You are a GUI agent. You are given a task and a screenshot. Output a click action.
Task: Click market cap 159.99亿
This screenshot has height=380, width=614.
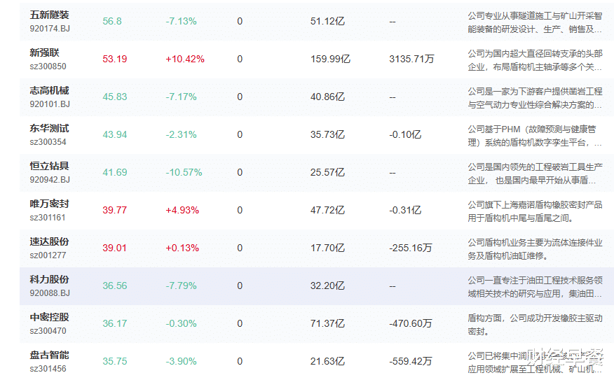tap(330, 59)
